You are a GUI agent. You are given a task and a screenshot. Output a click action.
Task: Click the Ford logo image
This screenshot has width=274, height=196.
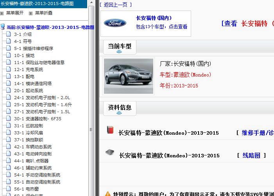(x=115, y=23)
